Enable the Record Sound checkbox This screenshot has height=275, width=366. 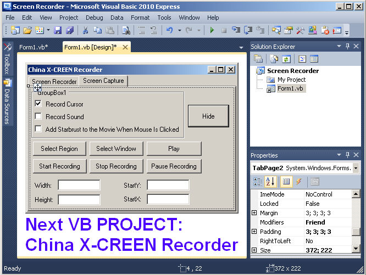[x=38, y=116]
